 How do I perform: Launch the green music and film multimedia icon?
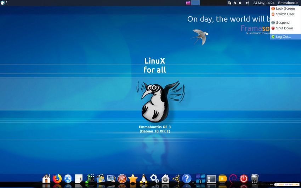click(x=90, y=178)
